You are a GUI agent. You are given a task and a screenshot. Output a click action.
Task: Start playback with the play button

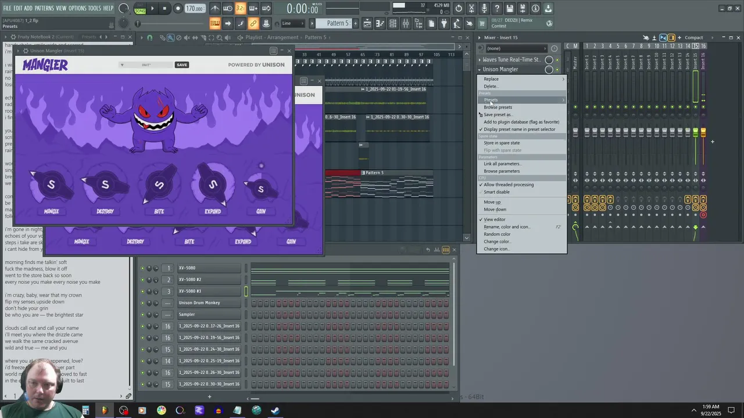pos(152,9)
